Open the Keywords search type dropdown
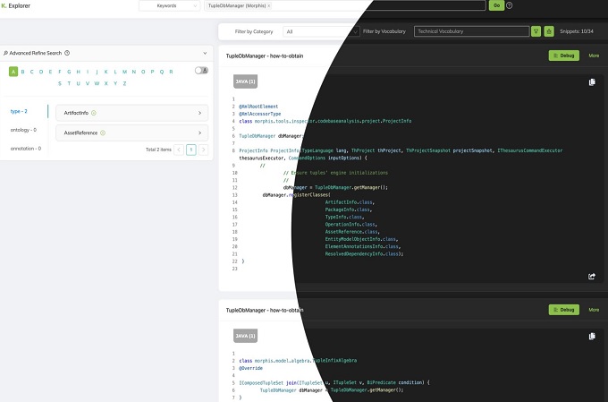This screenshot has width=608, height=402. (x=170, y=5)
